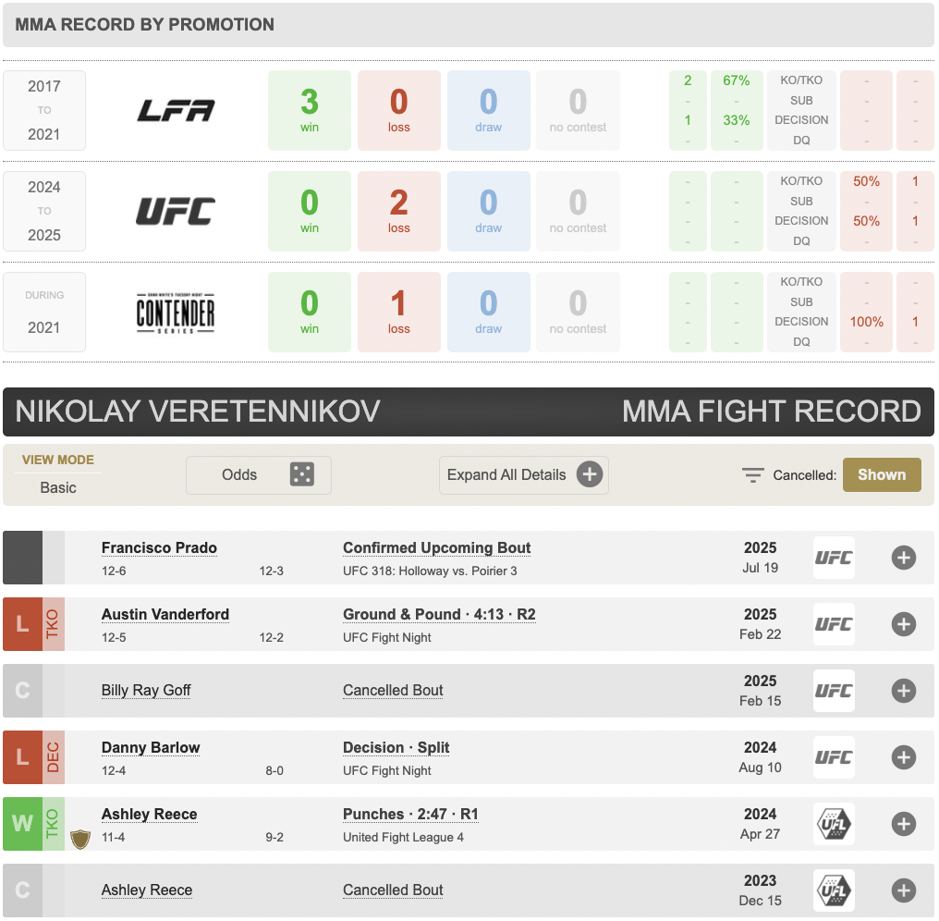
Task: Open Francisco Prado fighter link
Action: 159,547
